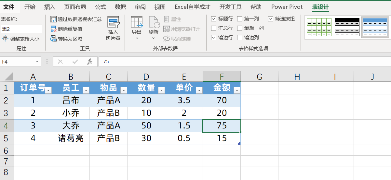The width and height of the screenshot is (391, 180).
Task: Switch to the Data (数据) tab
Action: [x=120, y=7]
